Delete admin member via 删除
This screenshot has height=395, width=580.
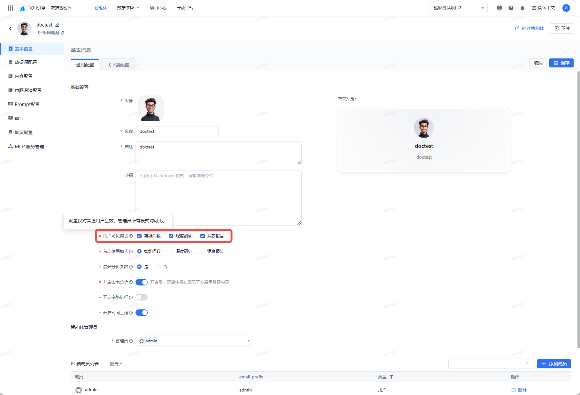pyautogui.click(x=519, y=390)
